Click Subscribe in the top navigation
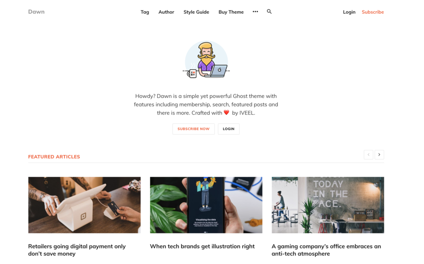Screen dimensions: 424x264 click(x=373, y=12)
